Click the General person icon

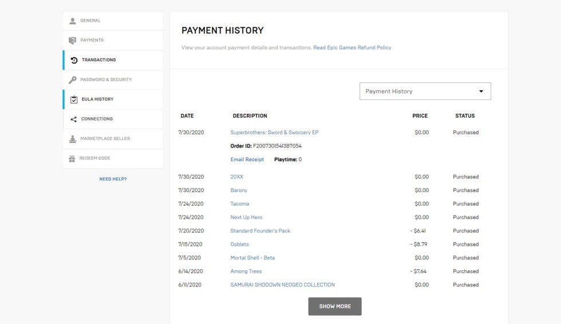(x=73, y=21)
